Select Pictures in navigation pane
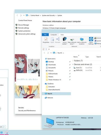This screenshot has width=101, height=135. [51, 71]
